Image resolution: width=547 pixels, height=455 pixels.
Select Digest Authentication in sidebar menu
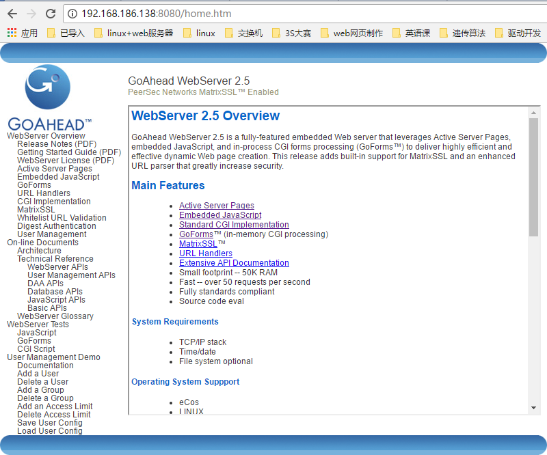click(56, 226)
